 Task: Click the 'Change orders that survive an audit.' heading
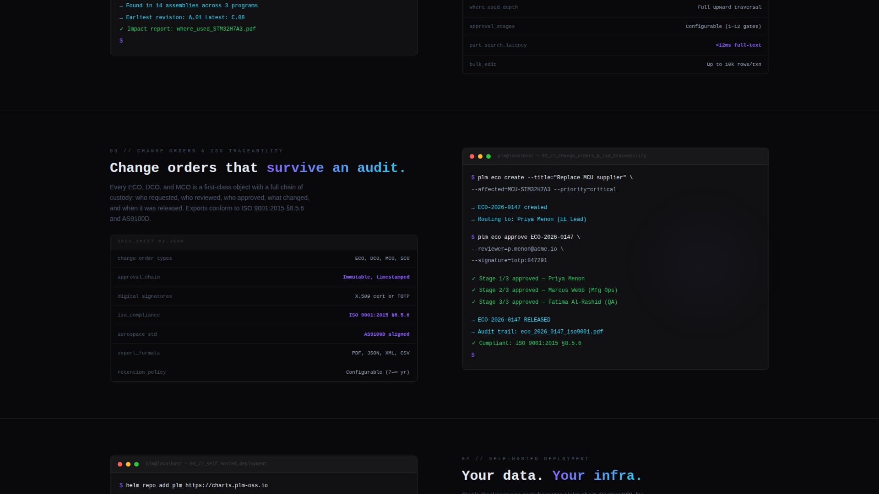[258, 168]
